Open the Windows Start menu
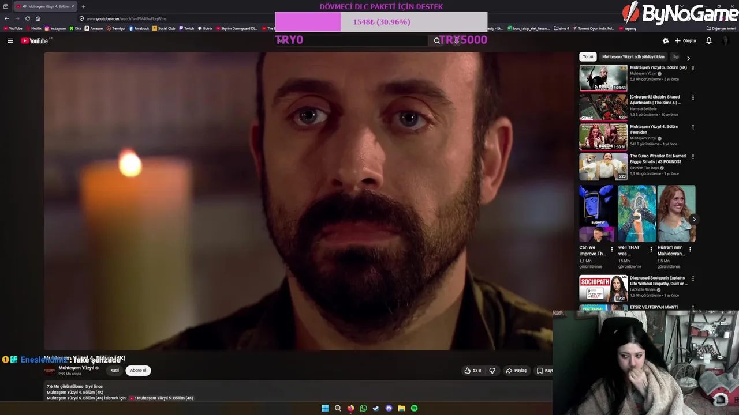This screenshot has width=739, height=415. [x=325, y=408]
